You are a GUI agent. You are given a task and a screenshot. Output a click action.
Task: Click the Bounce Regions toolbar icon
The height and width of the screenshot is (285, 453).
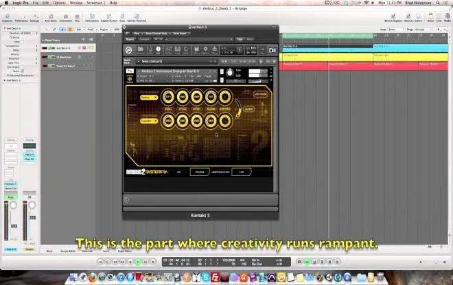[x=393, y=17]
